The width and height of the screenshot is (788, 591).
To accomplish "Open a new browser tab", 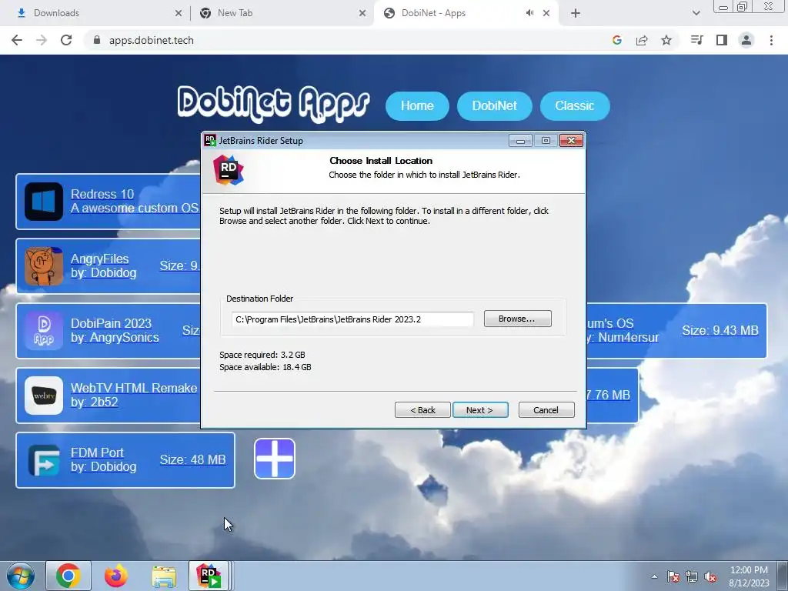I will point(576,13).
